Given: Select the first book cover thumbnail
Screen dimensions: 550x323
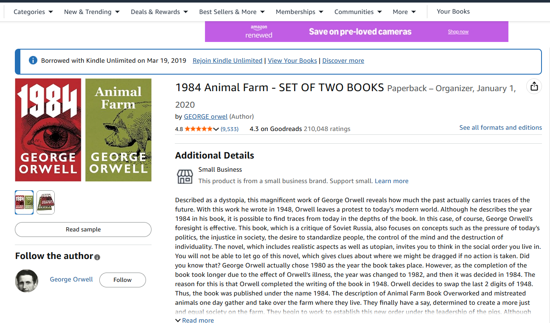Looking at the screenshot, I should point(24,202).
